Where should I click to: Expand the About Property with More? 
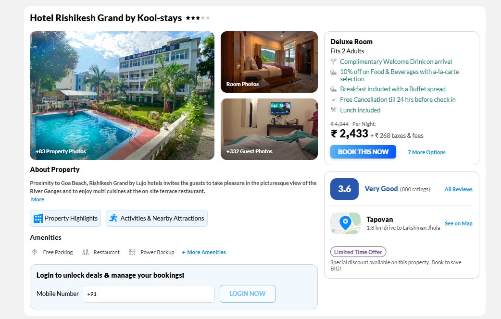[x=38, y=199]
